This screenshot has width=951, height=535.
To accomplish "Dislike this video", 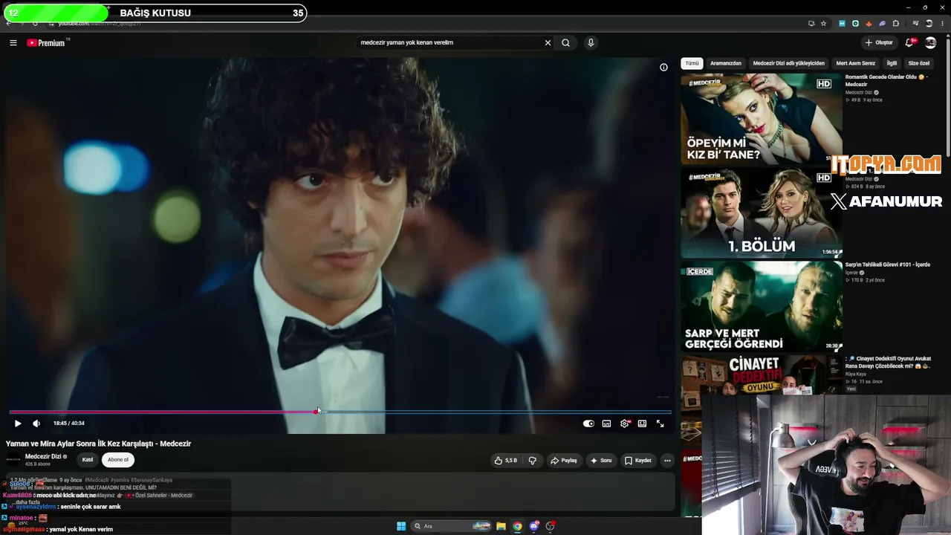I will click(532, 461).
